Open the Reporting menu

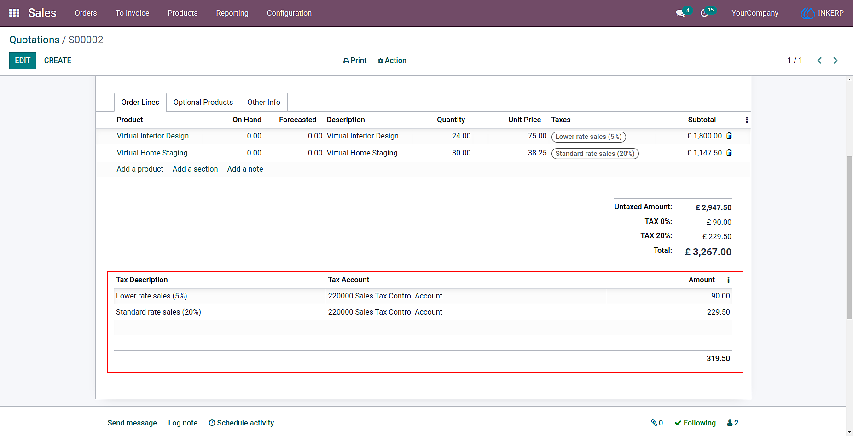click(232, 13)
